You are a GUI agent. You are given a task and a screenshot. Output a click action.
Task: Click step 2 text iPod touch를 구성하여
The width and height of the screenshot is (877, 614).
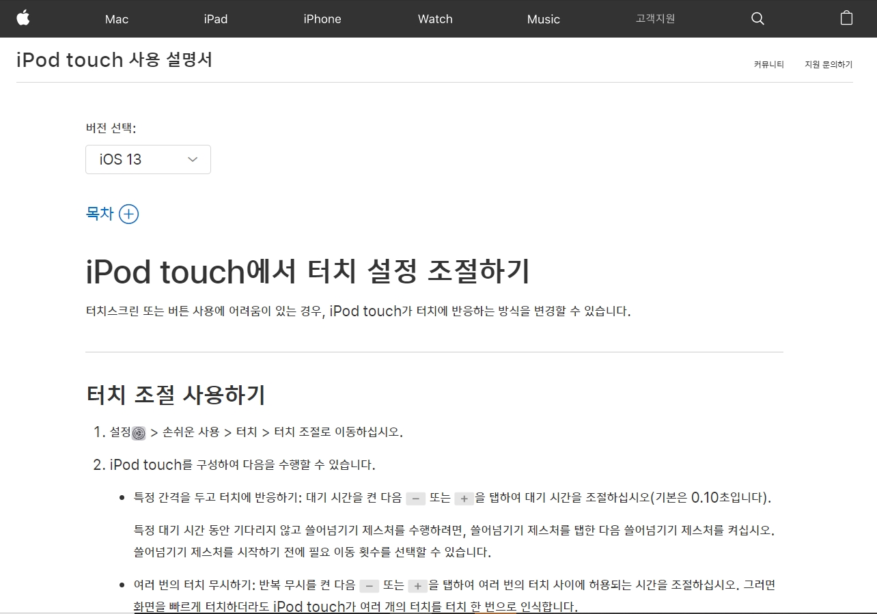point(175,465)
